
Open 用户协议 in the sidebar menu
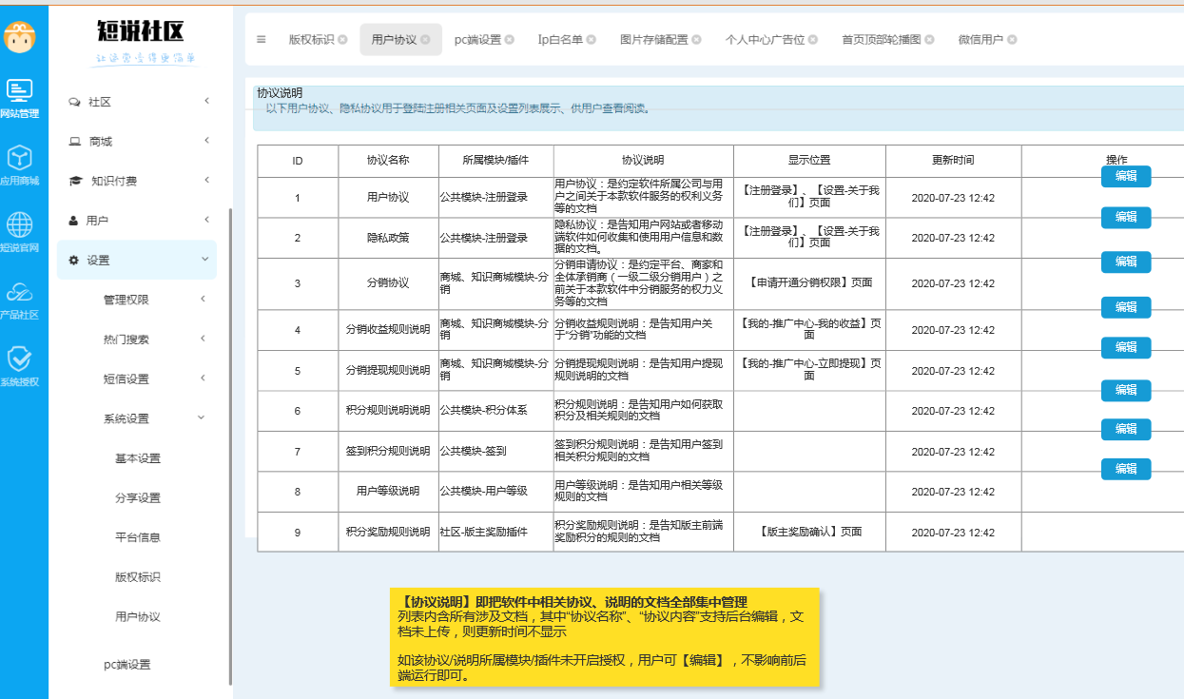click(x=138, y=617)
